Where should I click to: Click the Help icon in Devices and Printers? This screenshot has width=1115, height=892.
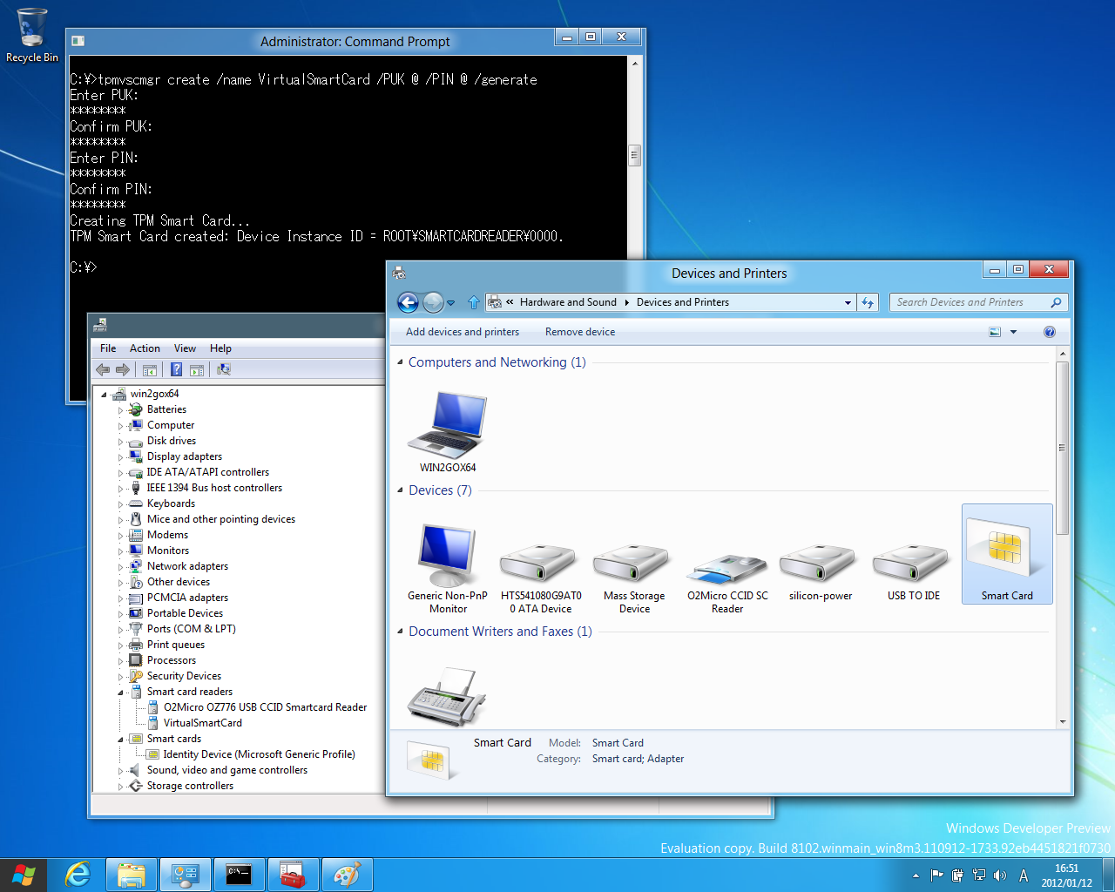(x=1050, y=332)
